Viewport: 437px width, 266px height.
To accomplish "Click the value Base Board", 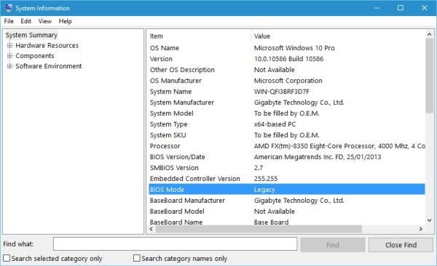I will [x=271, y=222].
